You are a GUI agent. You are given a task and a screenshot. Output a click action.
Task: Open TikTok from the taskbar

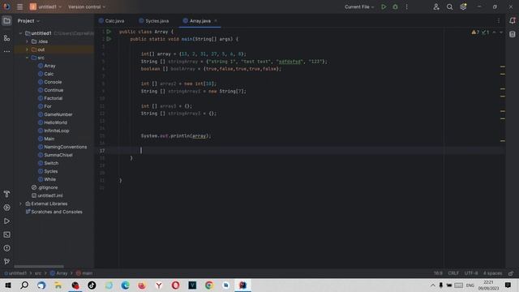(x=92, y=286)
